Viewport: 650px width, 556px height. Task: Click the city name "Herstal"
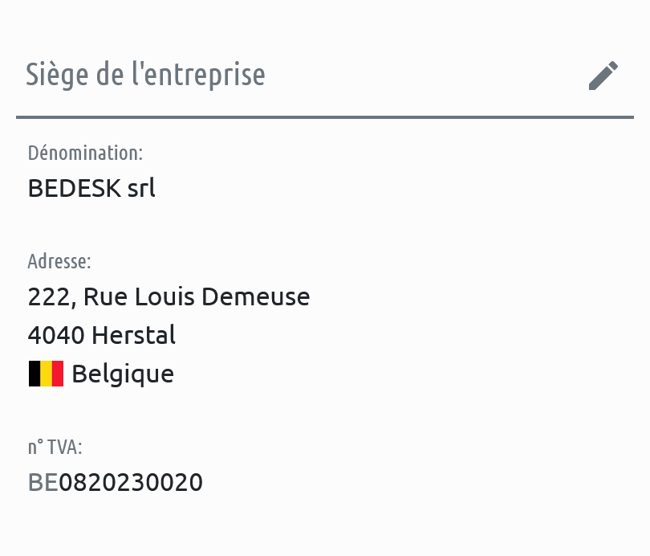pyautogui.click(x=134, y=335)
